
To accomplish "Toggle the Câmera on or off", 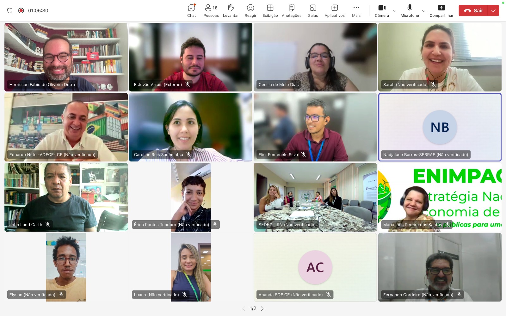I will click(x=382, y=10).
